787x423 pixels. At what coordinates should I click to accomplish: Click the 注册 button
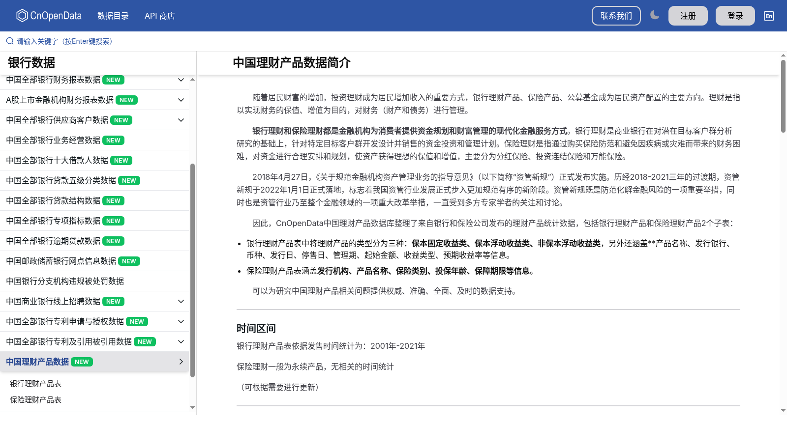coord(688,16)
